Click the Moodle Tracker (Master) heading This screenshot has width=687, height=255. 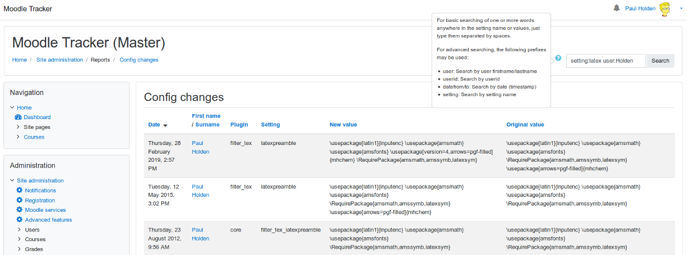click(x=89, y=42)
